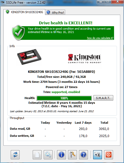
Task: Click the keys license button
Action: click(72, 155)
